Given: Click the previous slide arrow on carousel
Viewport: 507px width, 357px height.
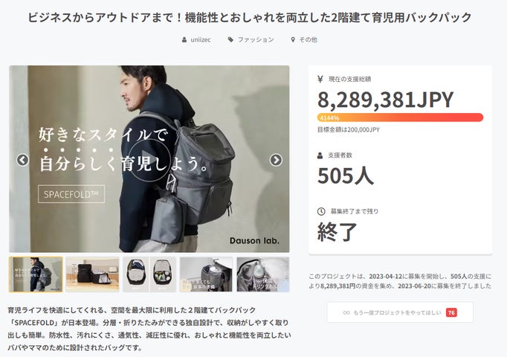Looking at the screenshot, I should [23, 160].
